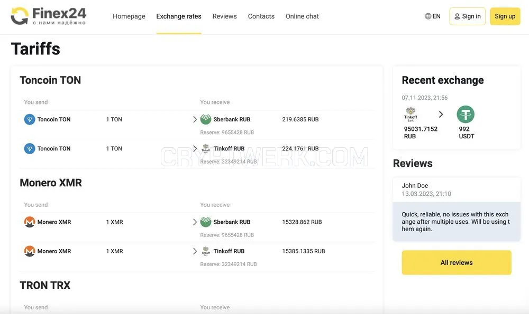This screenshot has width=529, height=314.
Task: Click Tinkoff icon in the 224.1761 RUB row
Action: click(x=206, y=148)
